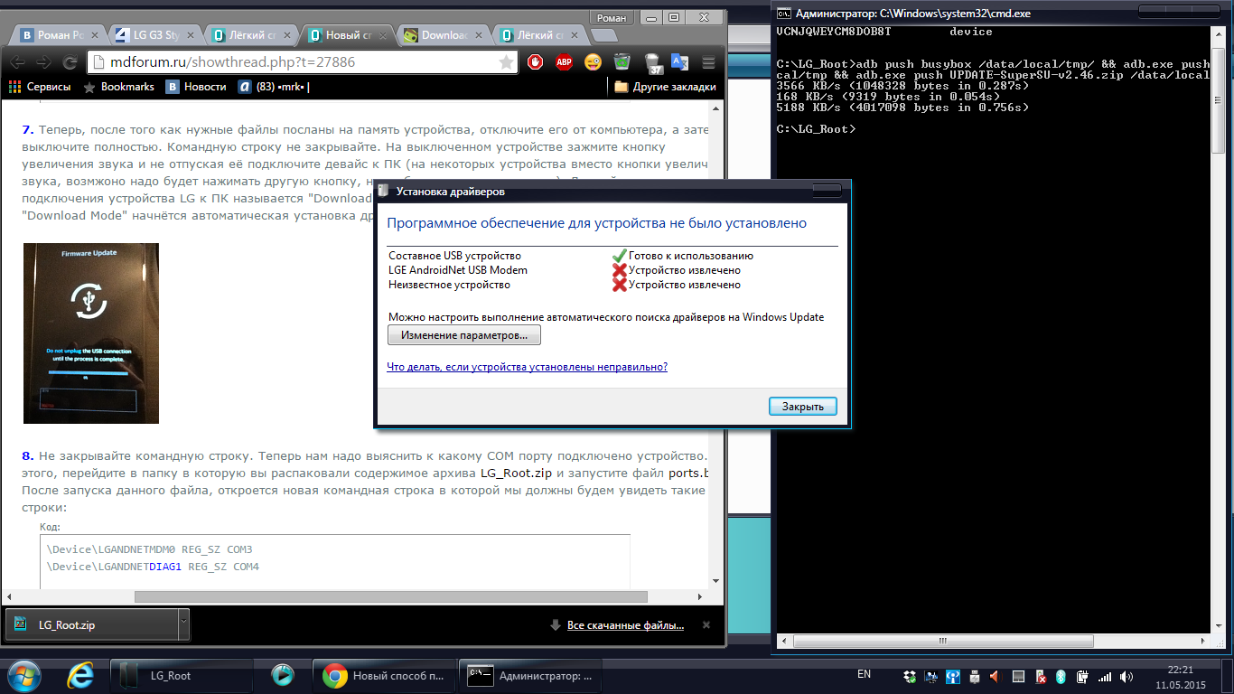Viewport: 1234px width, 694px height.
Task: Click the mdforum.ru address bar field
Action: click(298, 62)
